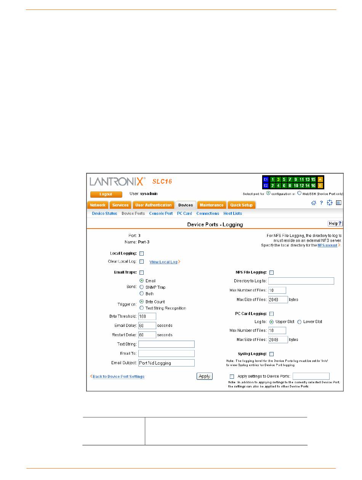Click the Byte Threshold field
Image resolution: width=362 pixels, height=480 pixels.
point(147,316)
